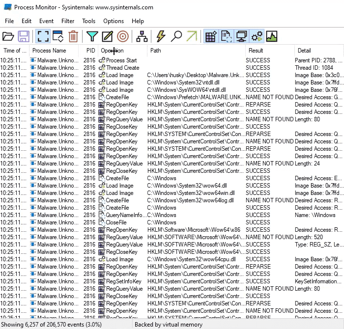Open the Options menu
This screenshot has height=329, width=344.
[x=114, y=21]
